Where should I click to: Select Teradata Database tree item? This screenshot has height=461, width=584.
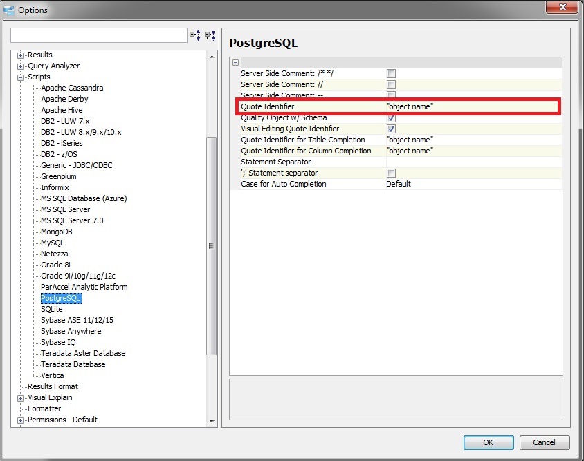(73, 364)
